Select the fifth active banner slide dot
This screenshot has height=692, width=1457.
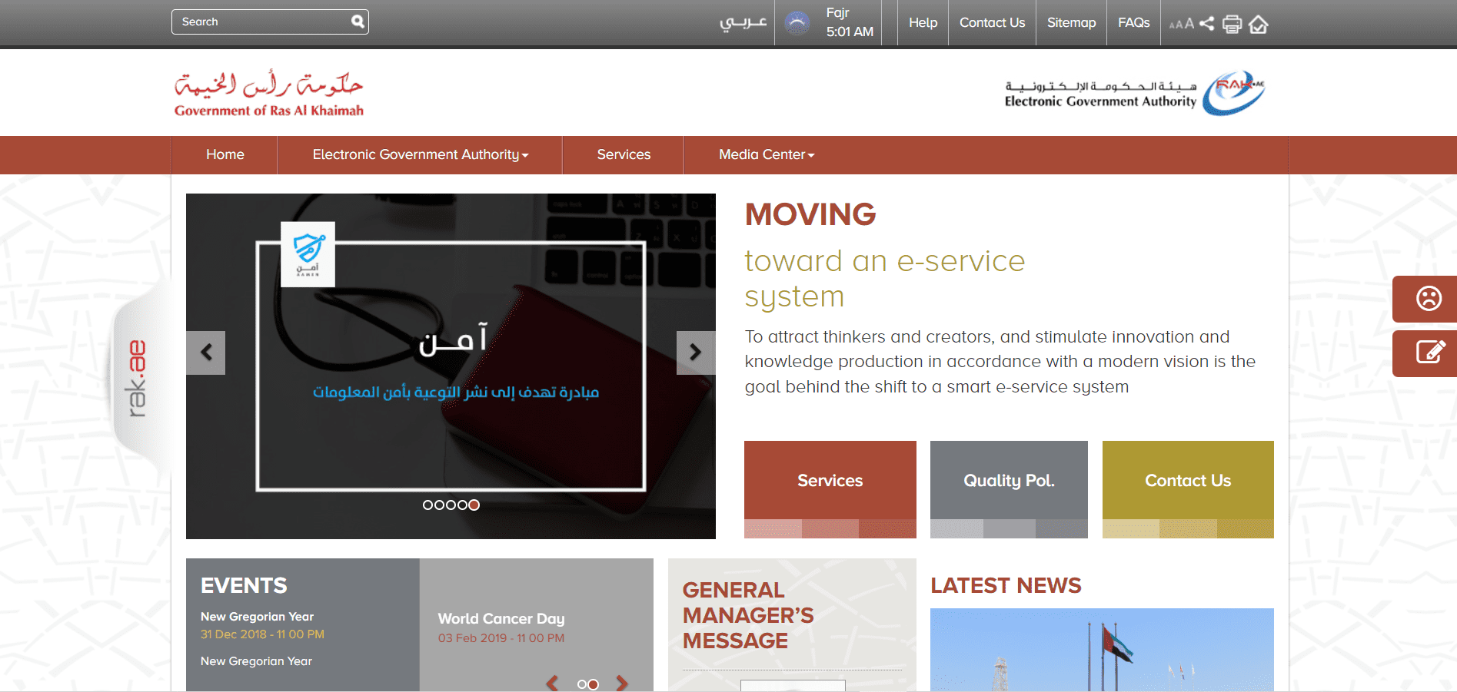pos(474,505)
